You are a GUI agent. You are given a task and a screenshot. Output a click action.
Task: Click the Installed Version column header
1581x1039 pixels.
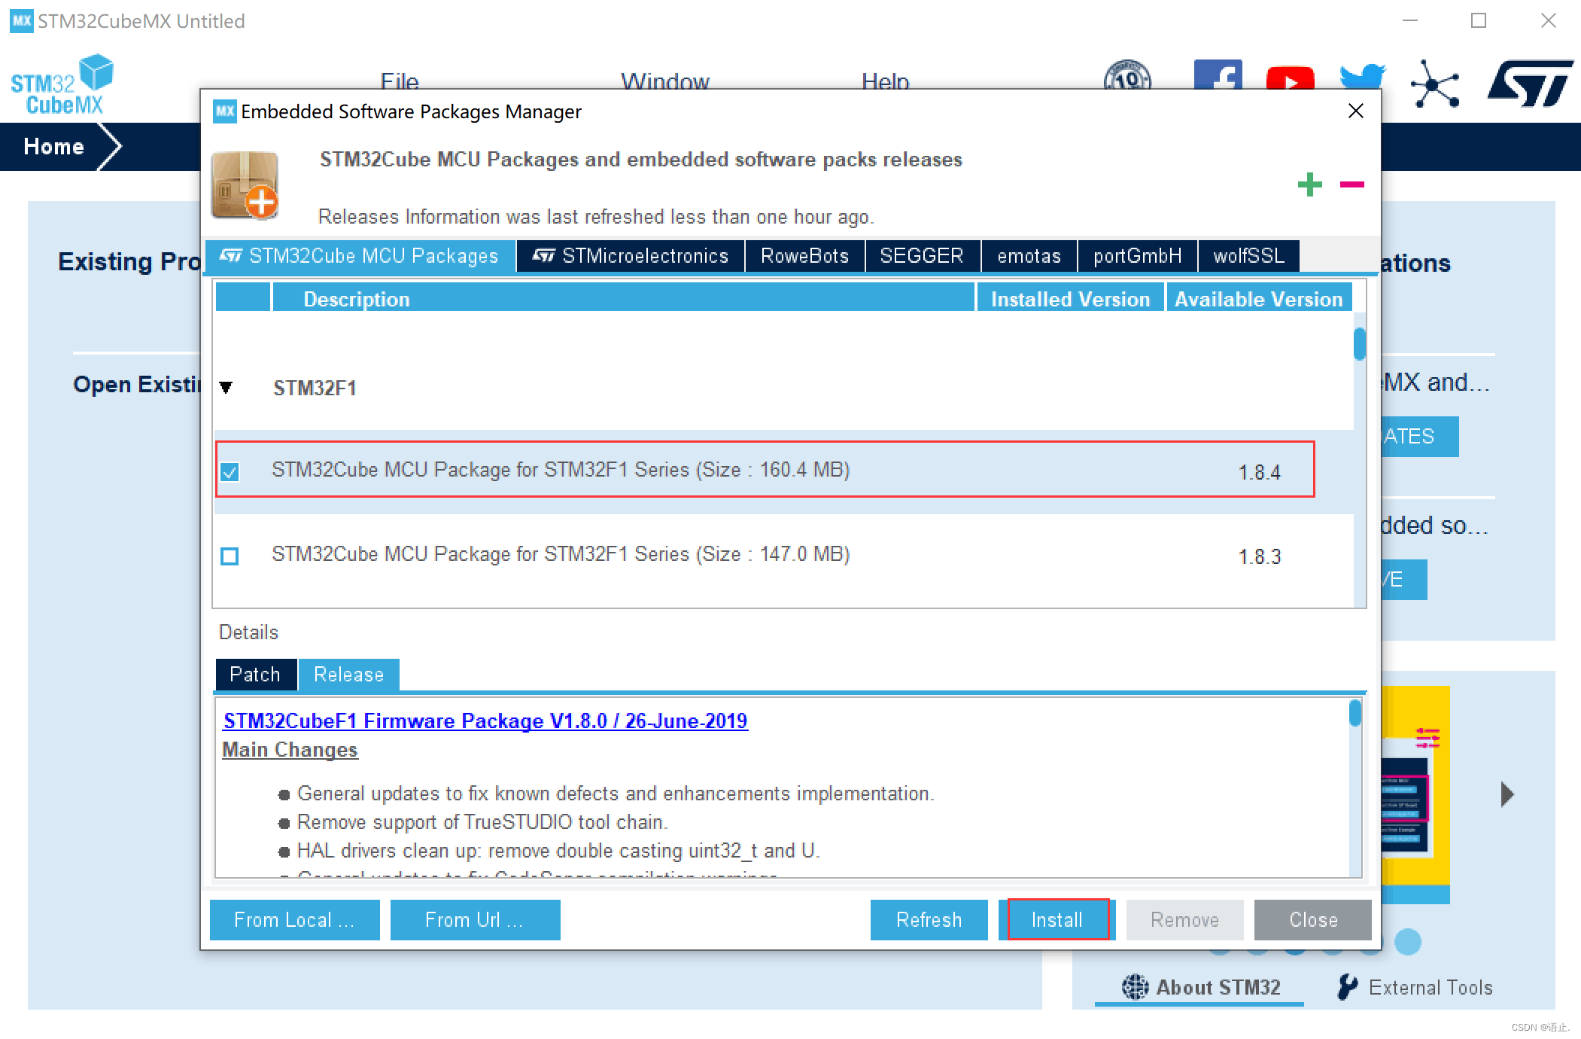point(1070,299)
